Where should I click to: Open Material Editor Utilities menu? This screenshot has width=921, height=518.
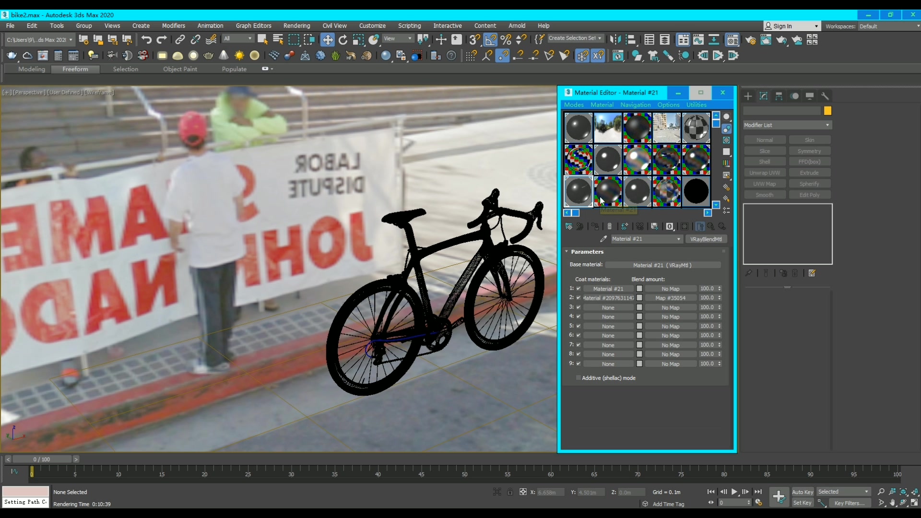pos(696,105)
